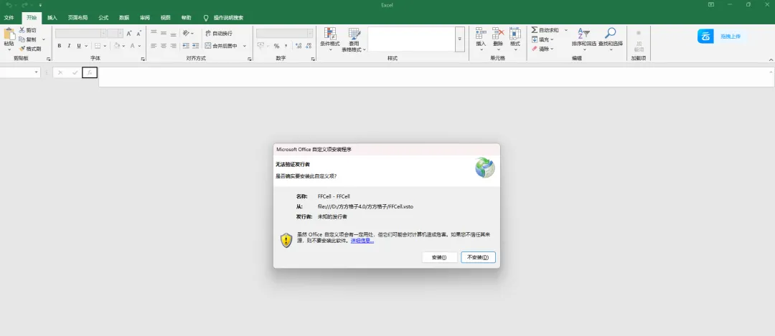775x336 pixels.
Task: Switch to the Formulas (公式) tab
Action: [103, 18]
